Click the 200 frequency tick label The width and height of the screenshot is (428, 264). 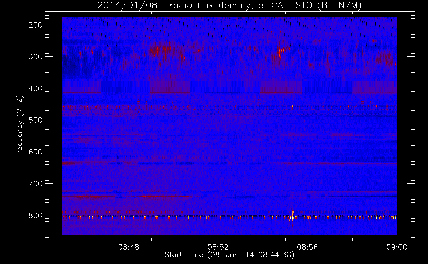pos(35,25)
